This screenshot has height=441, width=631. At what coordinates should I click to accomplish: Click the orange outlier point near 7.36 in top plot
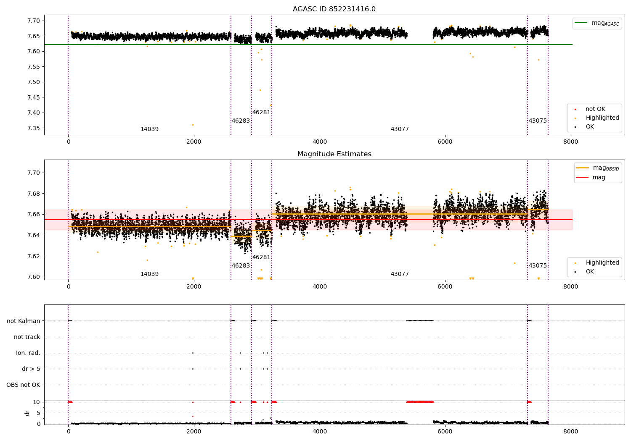(193, 125)
